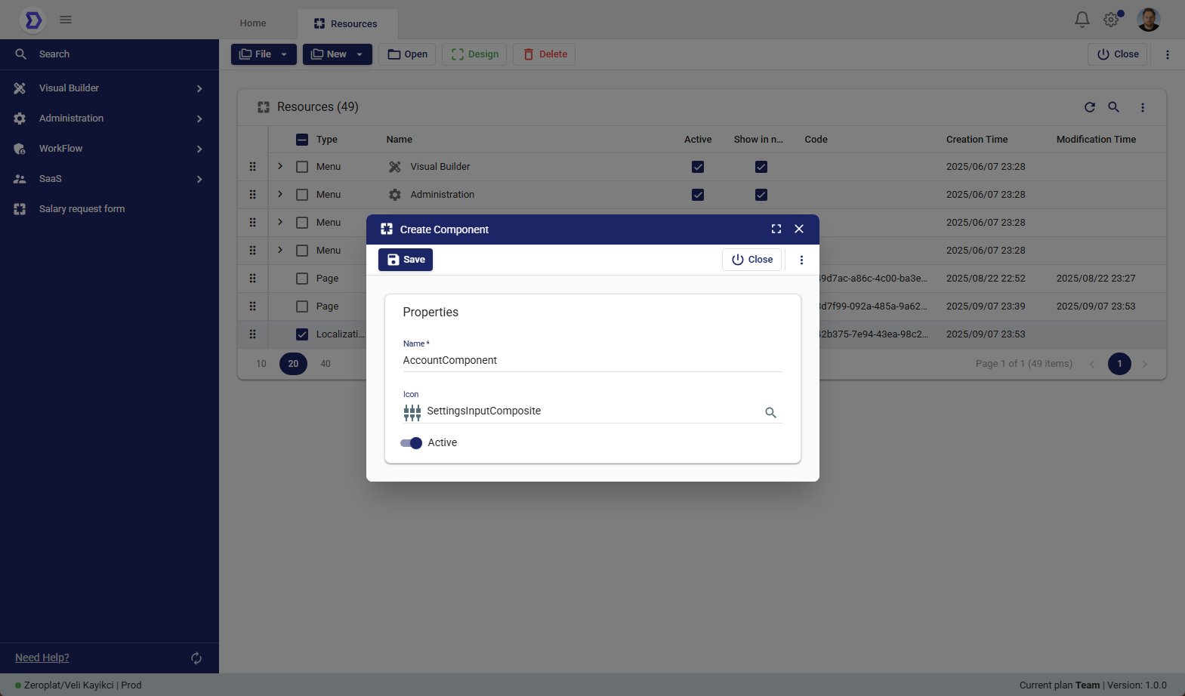This screenshot has height=696, width=1185.
Task: Expand the Create Component dialog to fullscreen
Action: pos(776,229)
